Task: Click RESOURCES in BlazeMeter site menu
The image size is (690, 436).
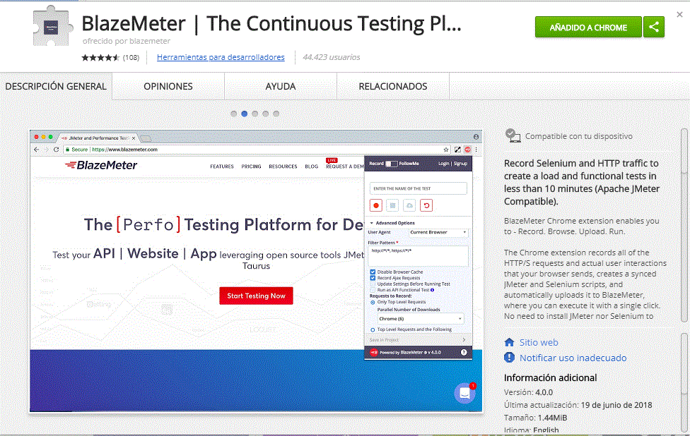Action: click(x=283, y=166)
